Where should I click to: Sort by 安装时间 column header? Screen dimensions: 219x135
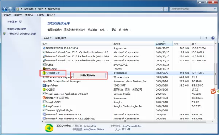click(164, 44)
